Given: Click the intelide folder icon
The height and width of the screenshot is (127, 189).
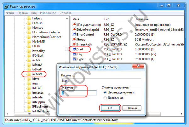Looking at the screenshot, I should pyautogui.click(x=29, y=97).
